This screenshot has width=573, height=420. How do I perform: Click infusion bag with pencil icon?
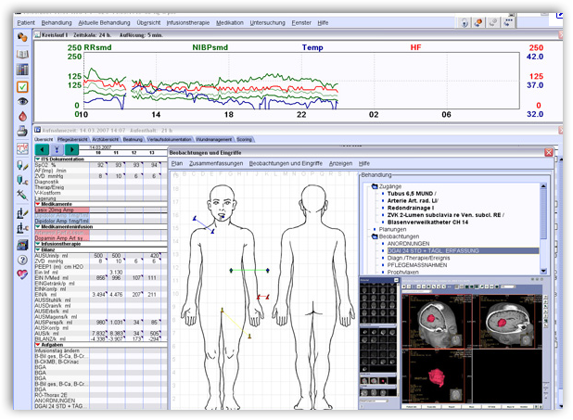pos(22,166)
